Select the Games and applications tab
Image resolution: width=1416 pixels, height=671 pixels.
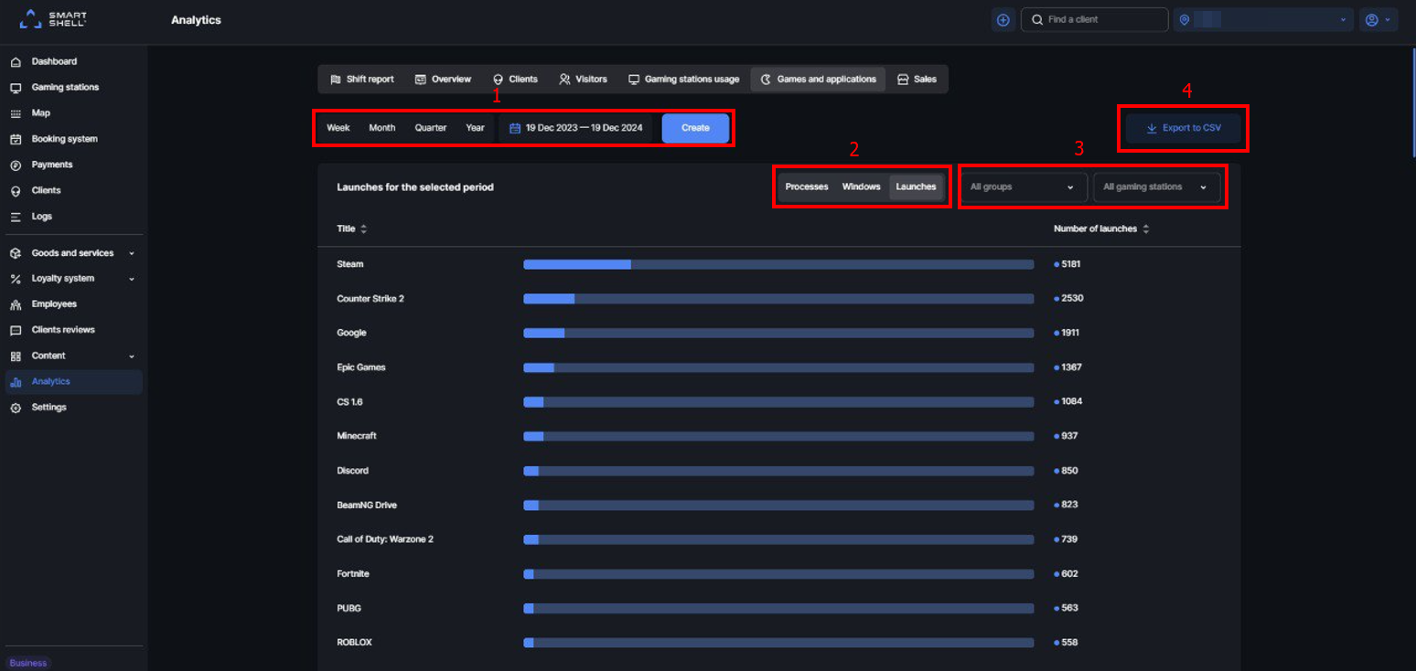click(818, 80)
